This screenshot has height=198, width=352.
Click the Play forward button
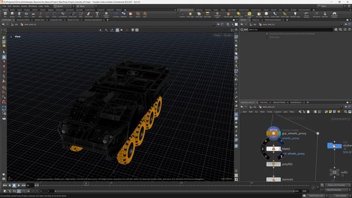(19, 185)
